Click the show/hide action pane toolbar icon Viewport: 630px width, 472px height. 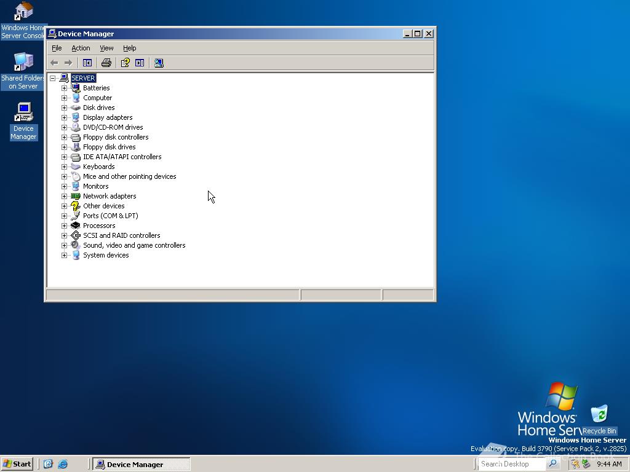click(x=140, y=63)
